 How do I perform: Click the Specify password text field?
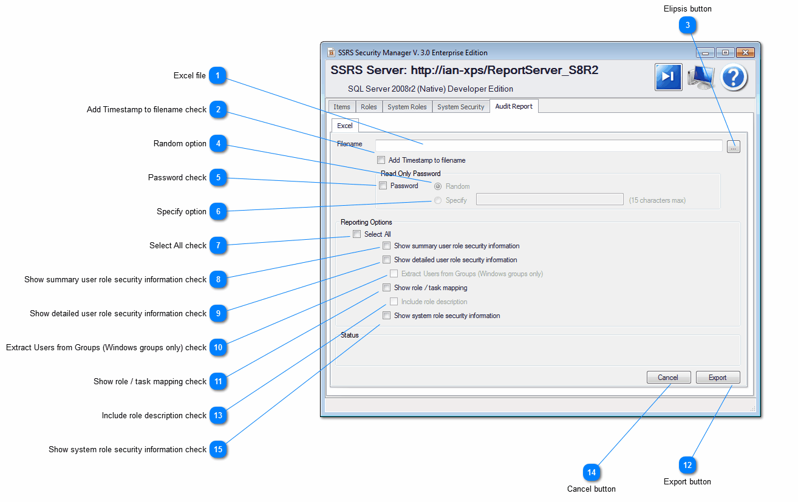550,199
